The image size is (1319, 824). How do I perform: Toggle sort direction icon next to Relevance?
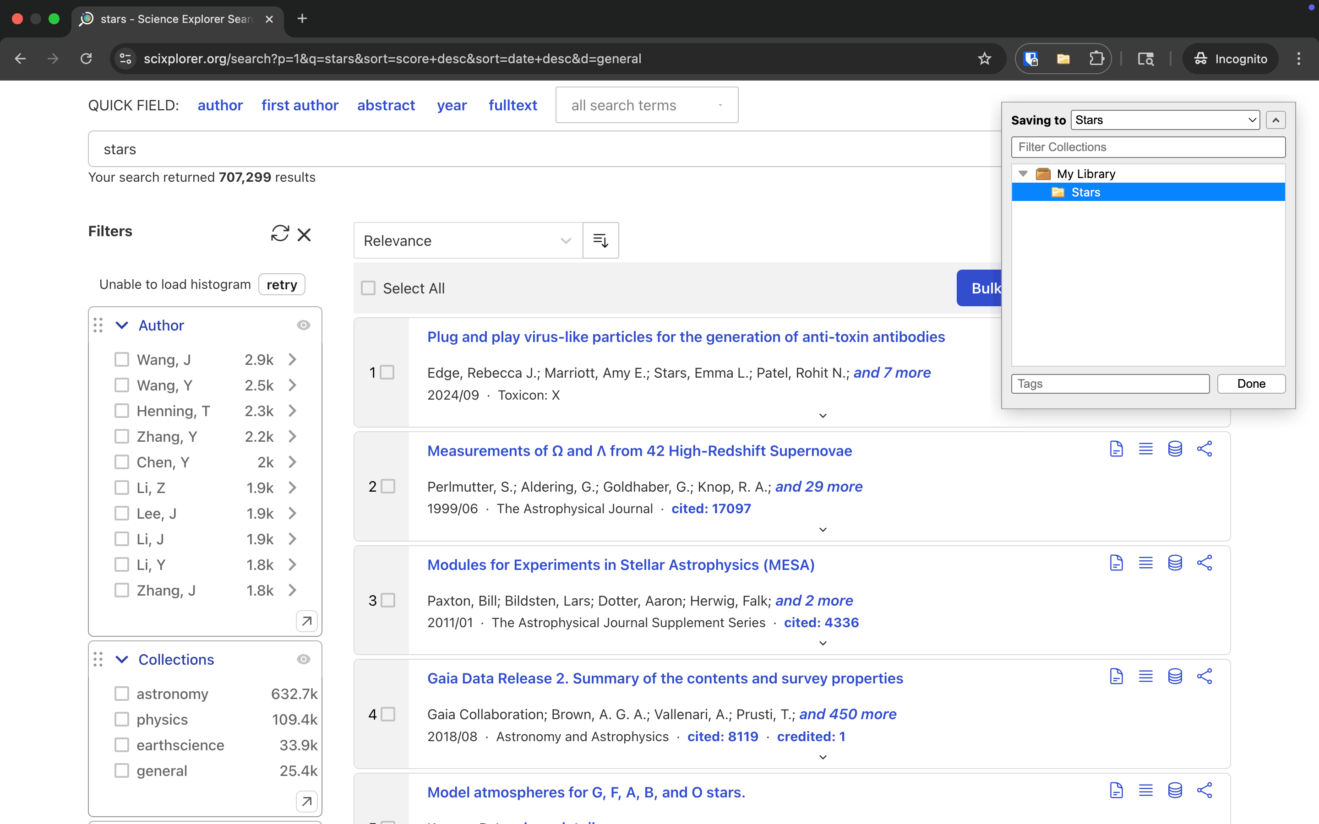coord(600,240)
